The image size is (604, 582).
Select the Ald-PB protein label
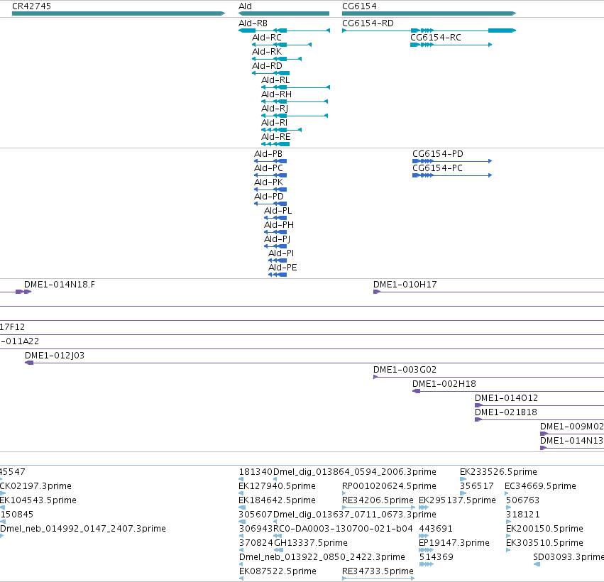click(268, 154)
